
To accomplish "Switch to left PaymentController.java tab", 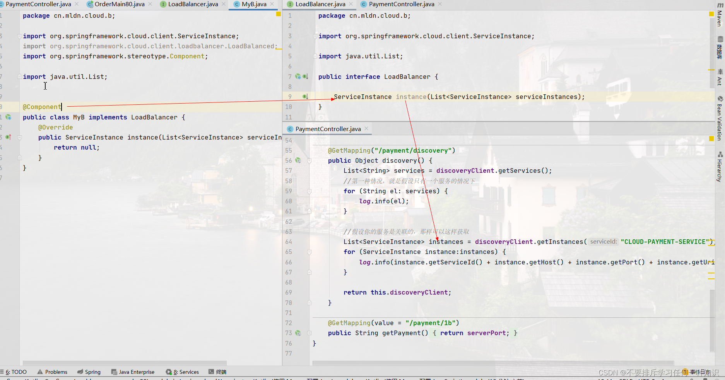I will (38, 4).
